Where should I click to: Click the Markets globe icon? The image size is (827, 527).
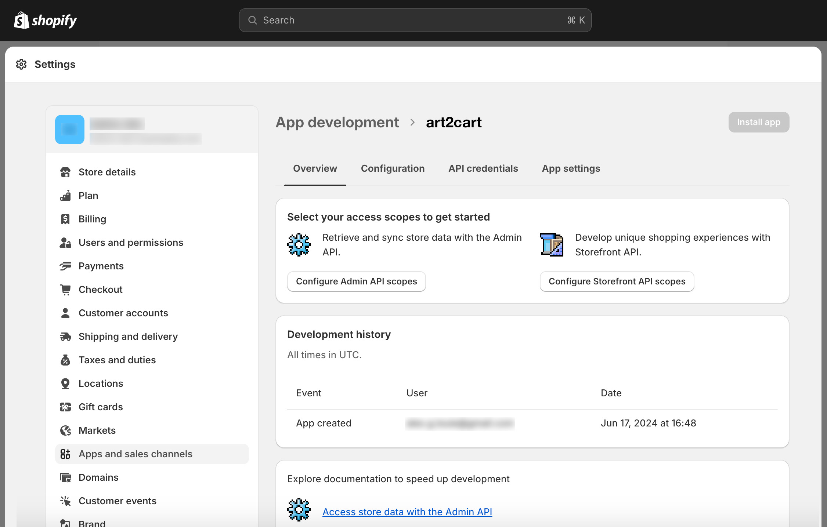65,430
